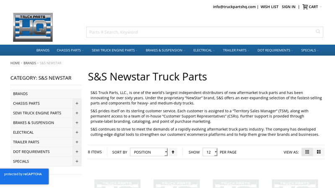
Task: Open the shopping cart icon
Action: coord(305,7)
